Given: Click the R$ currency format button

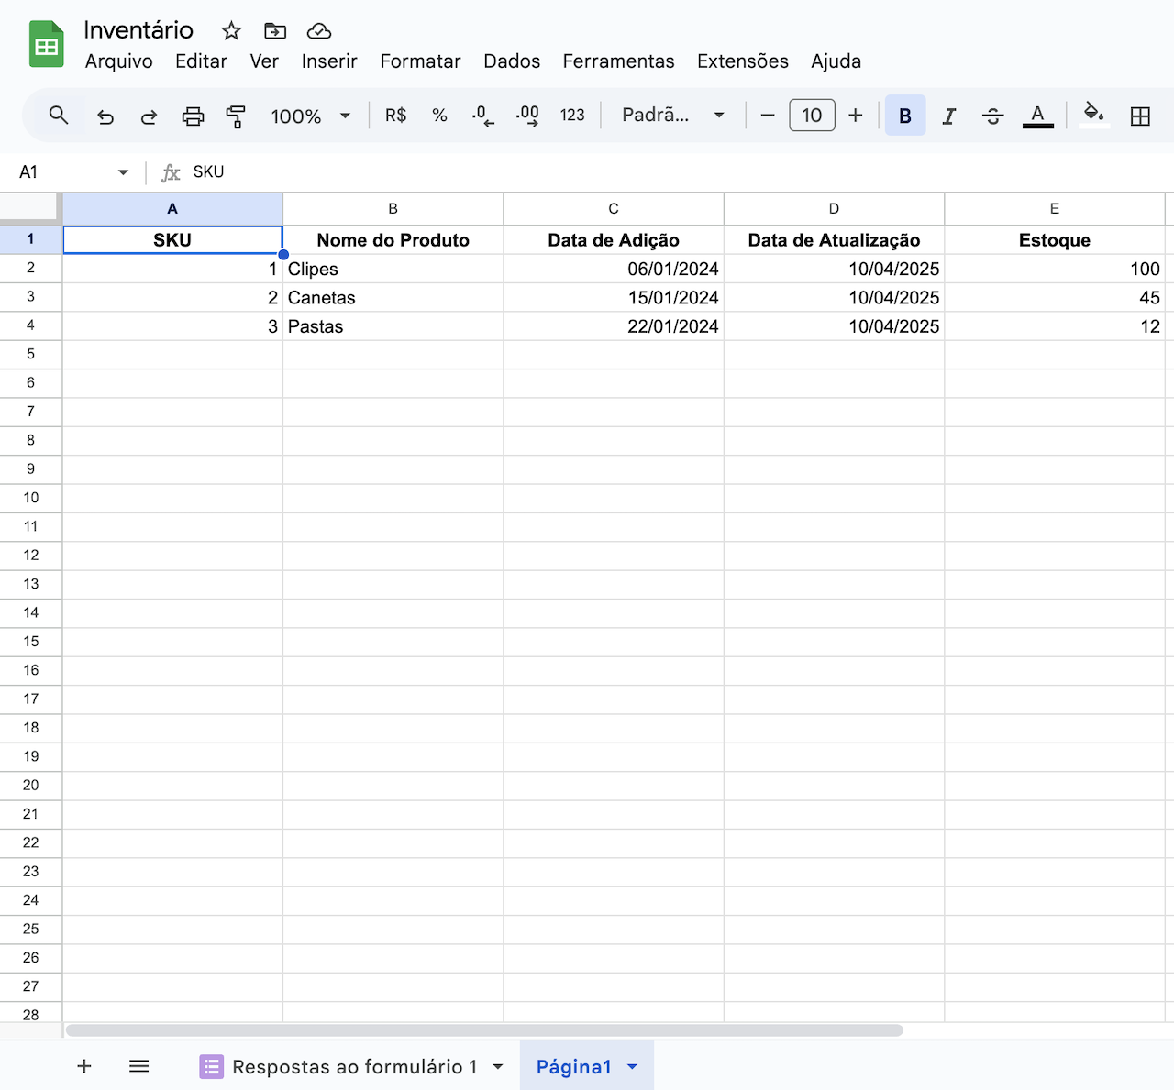Looking at the screenshot, I should click(x=395, y=116).
